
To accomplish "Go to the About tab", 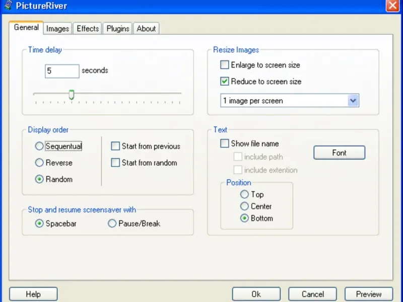I will [146, 29].
